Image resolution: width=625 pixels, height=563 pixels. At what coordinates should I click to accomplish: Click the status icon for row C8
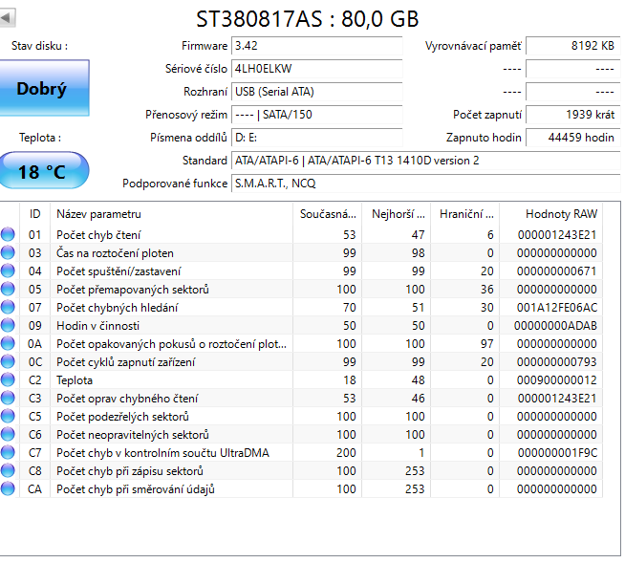pyautogui.click(x=8, y=470)
